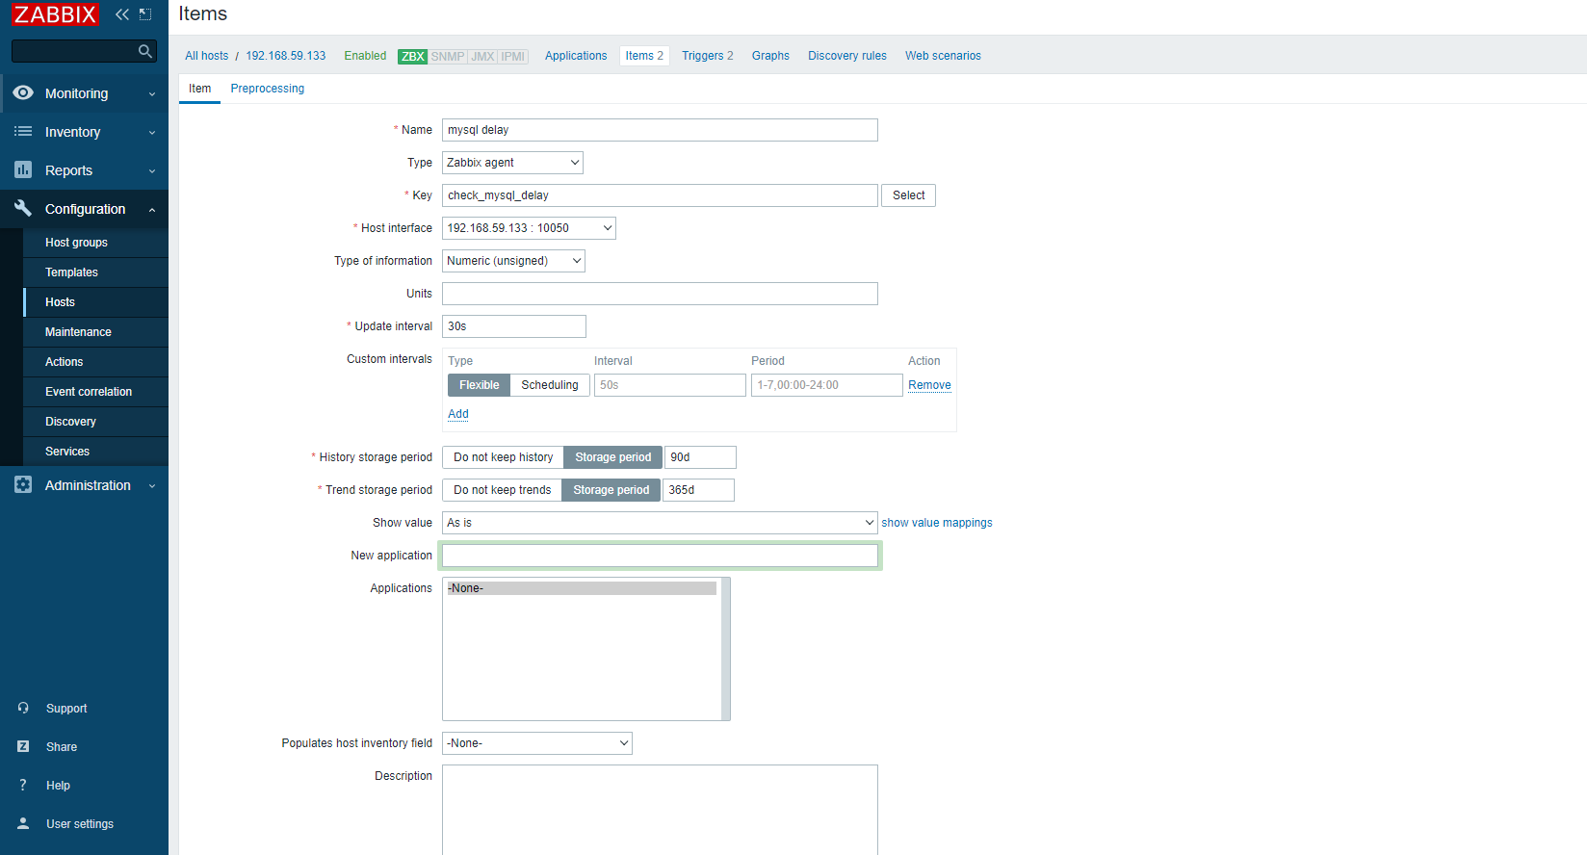This screenshot has height=855, width=1587.
Task: Click the Inventory list icon
Action: point(23,132)
